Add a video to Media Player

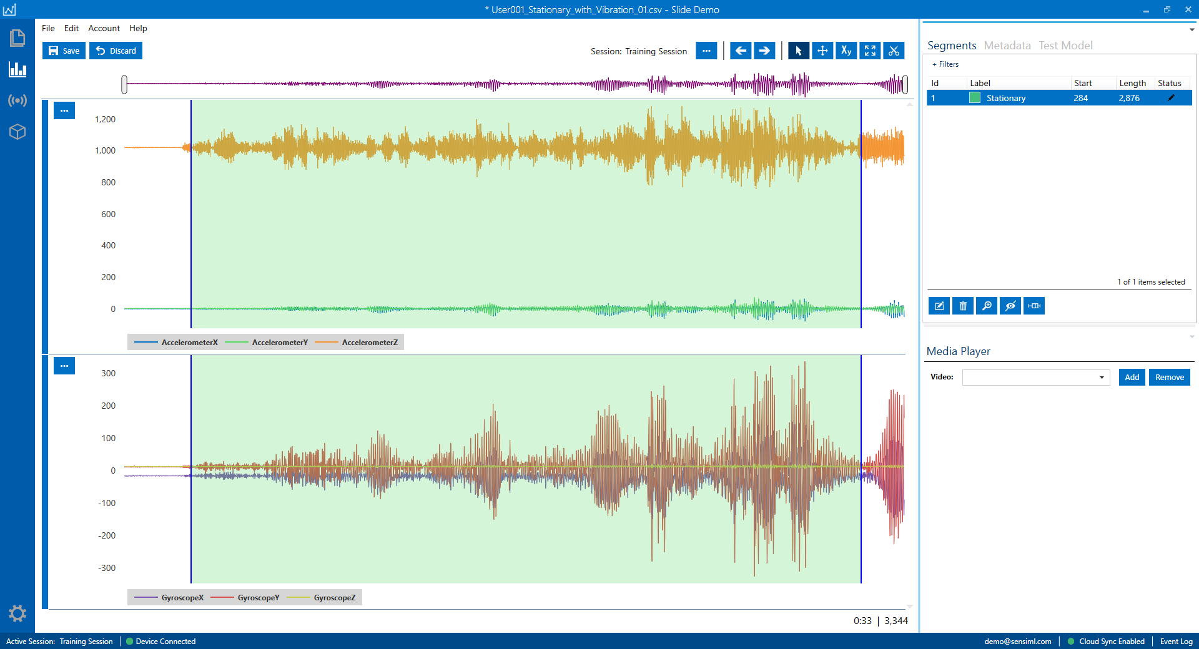[x=1132, y=377]
